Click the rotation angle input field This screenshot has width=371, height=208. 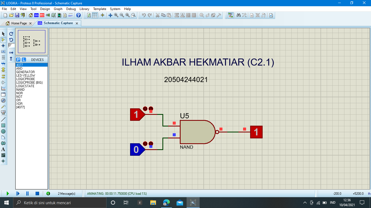point(11,45)
